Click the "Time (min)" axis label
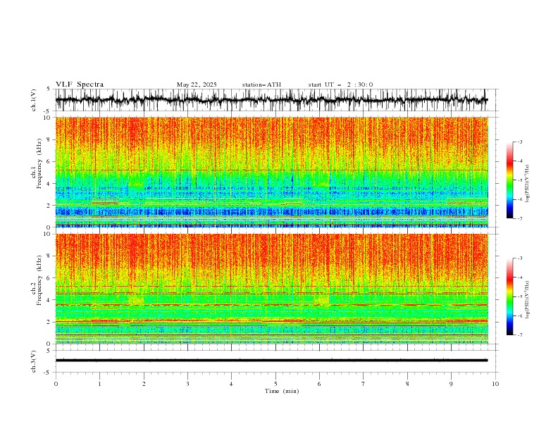 click(282, 391)
